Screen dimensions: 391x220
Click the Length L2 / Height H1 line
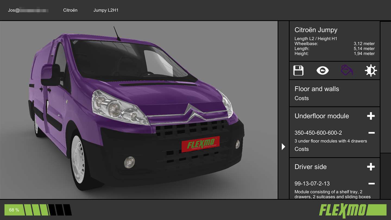click(316, 39)
